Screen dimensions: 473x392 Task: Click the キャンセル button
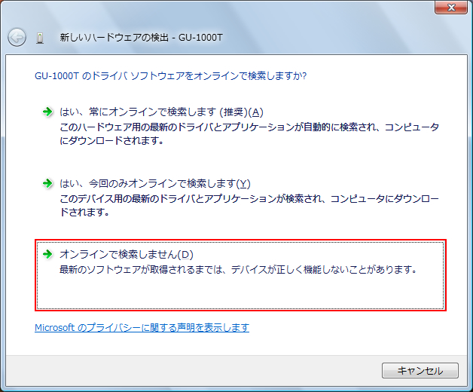(x=420, y=371)
